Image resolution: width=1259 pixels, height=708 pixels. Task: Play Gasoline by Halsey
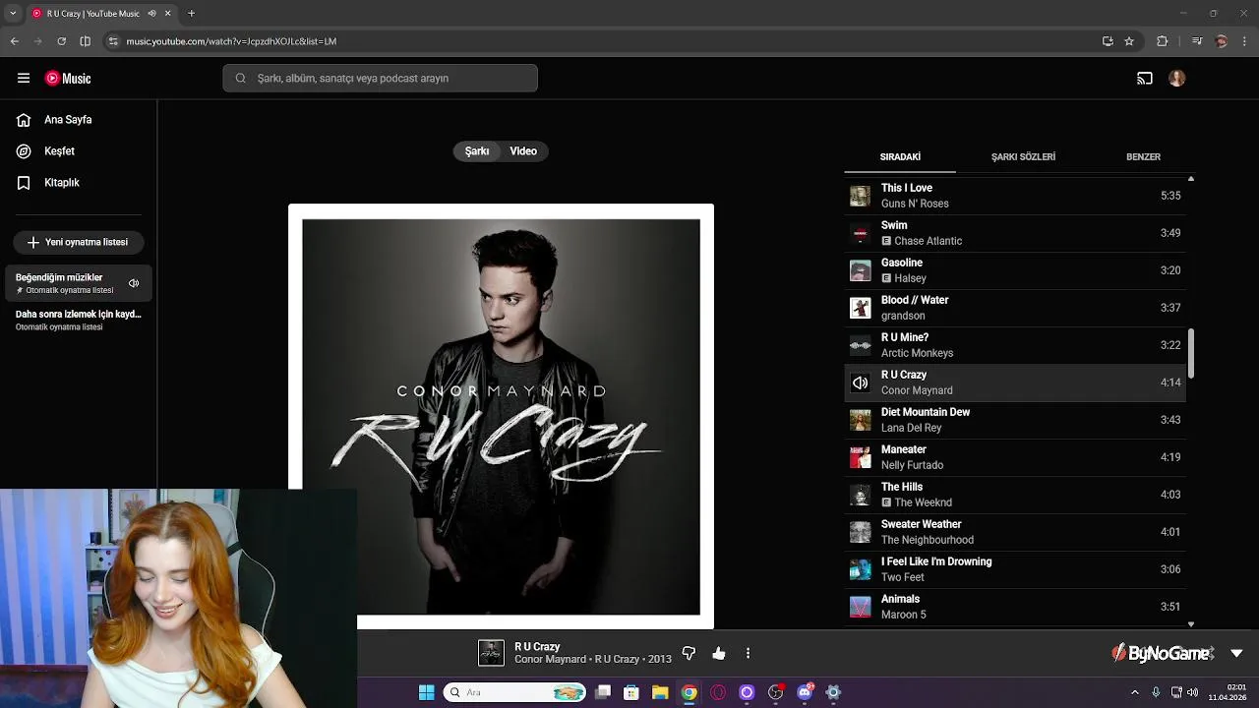[x=1015, y=270]
